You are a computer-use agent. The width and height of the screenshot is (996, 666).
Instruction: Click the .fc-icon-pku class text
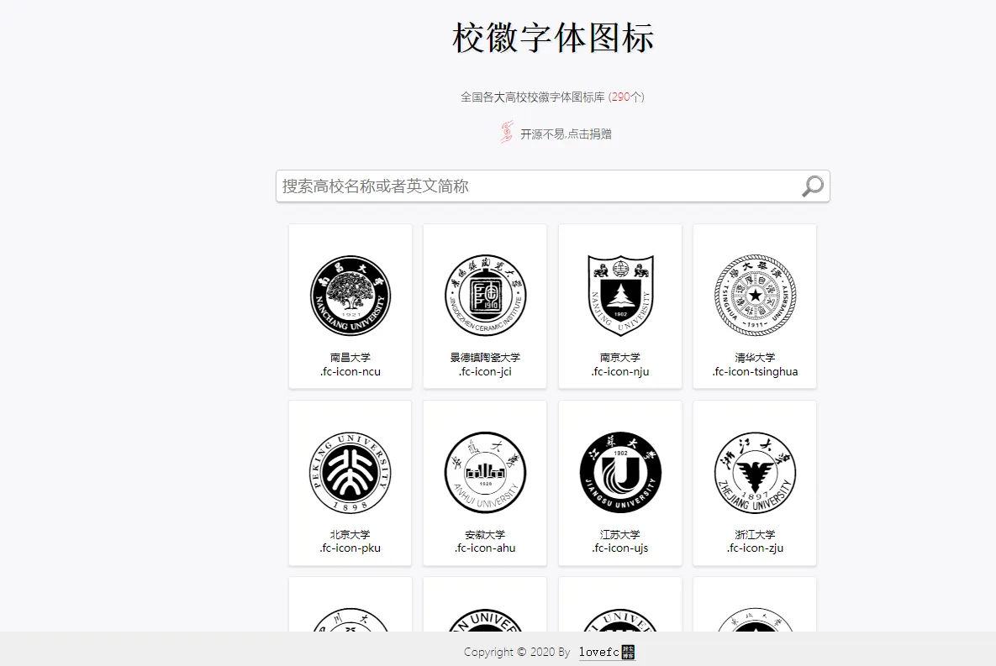tap(350, 548)
